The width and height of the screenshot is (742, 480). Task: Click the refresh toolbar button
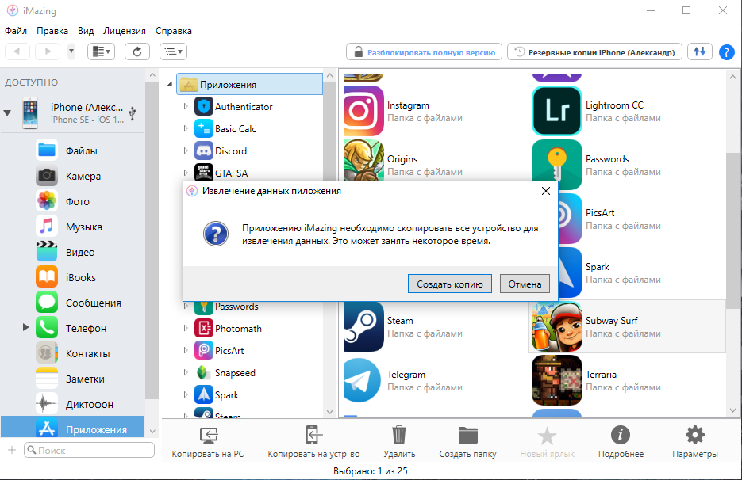point(137,51)
